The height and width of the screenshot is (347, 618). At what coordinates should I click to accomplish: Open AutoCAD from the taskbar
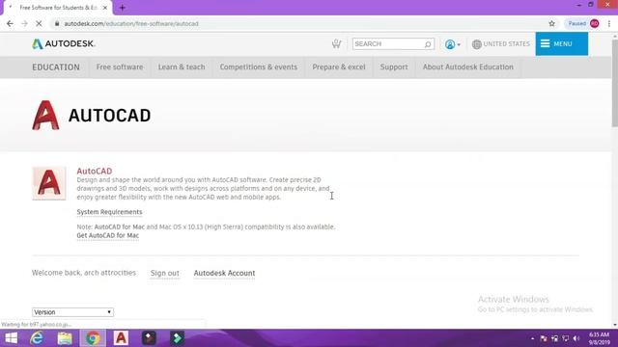coord(121,338)
